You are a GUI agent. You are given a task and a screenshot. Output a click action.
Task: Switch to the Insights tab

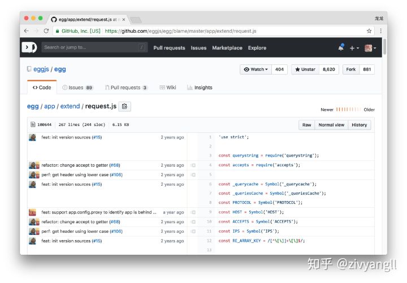(x=200, y=88)
